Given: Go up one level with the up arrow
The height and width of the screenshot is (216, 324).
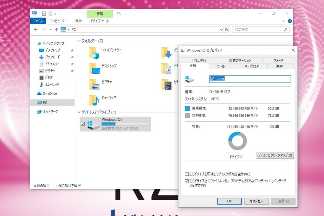Looking at the screenshot, I should click(56, 30).
